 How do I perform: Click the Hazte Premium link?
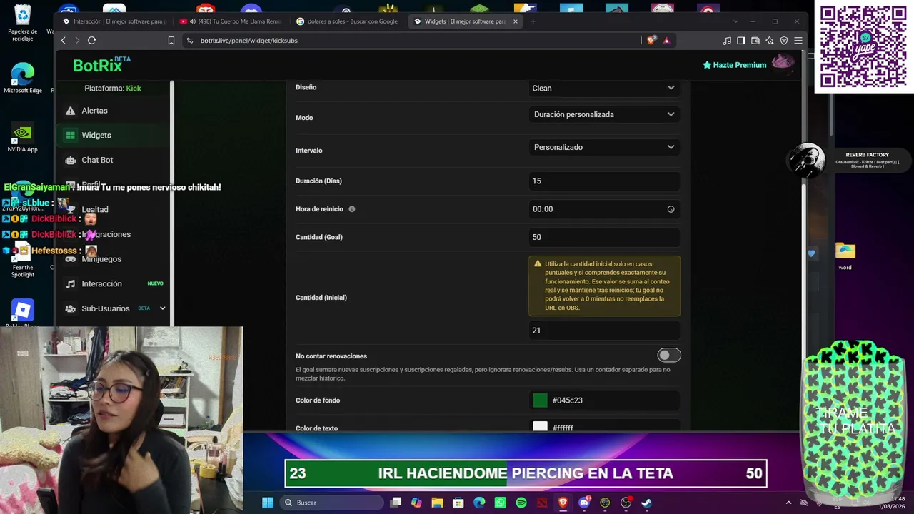(x=735, y=65)
